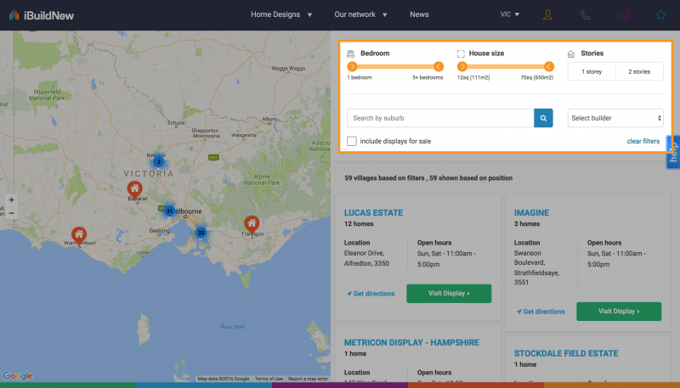
Task: Toggle the 2 stories filter
Action: (639, 71)
